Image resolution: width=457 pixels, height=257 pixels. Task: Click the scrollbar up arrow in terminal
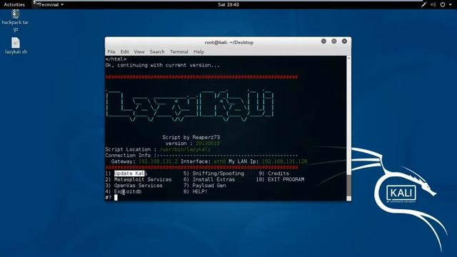pos(348,59)
